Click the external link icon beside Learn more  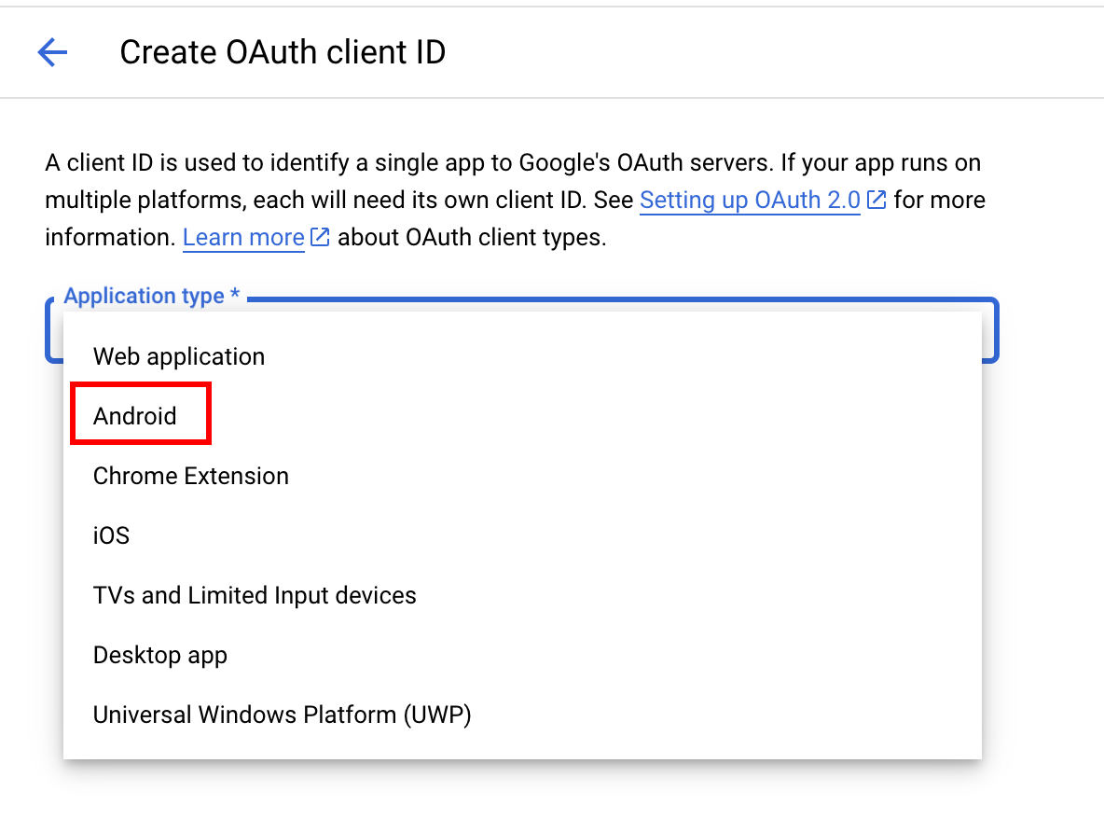pyautogui.click(x=321, y=237)
